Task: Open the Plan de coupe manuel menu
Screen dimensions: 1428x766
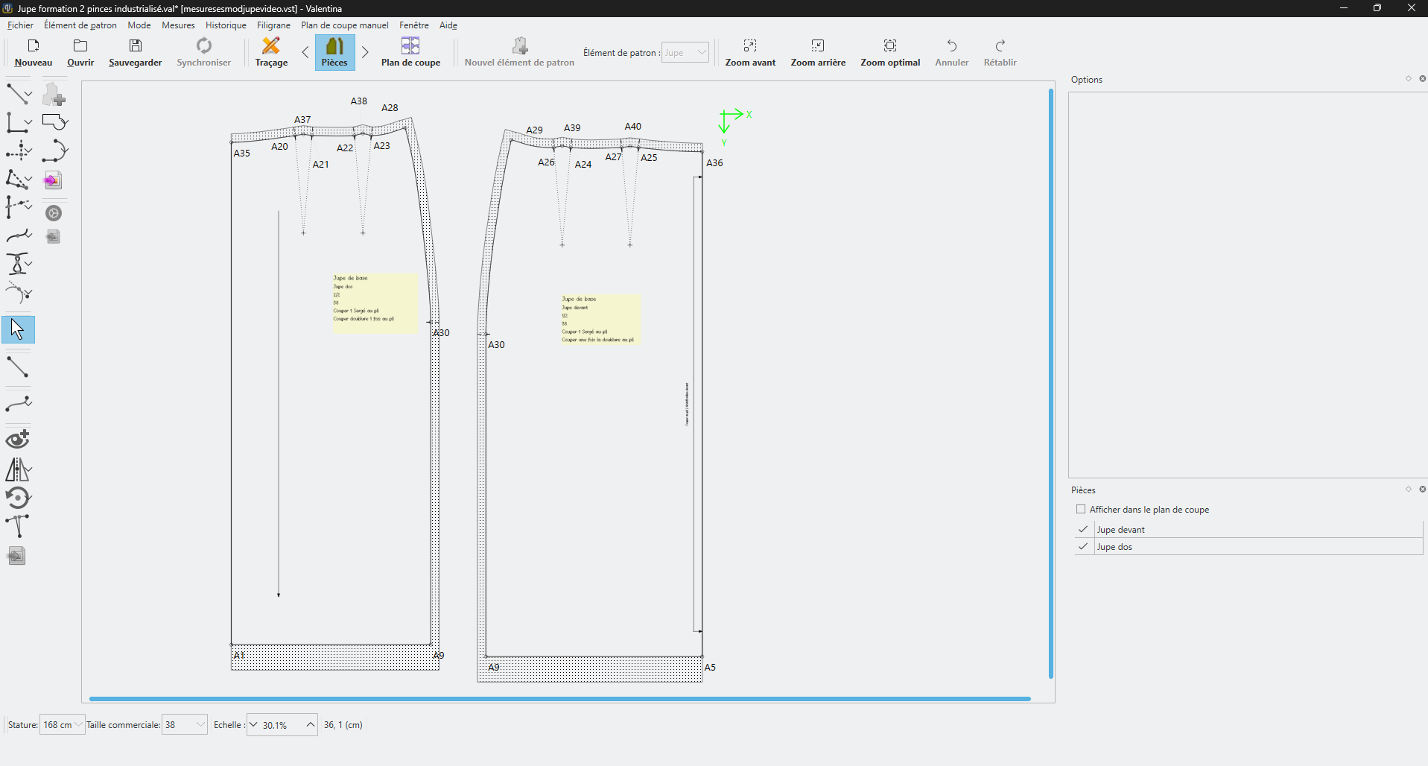Action: [x=344, y=25]
